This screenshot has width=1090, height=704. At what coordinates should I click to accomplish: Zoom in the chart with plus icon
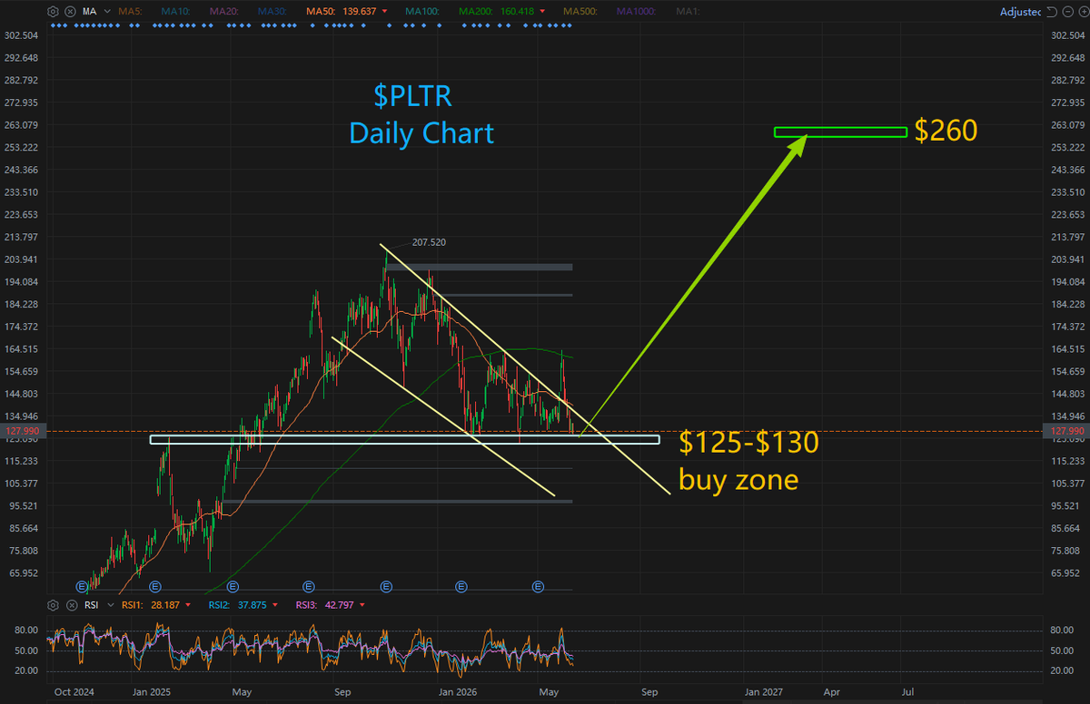click(x=1085, y=12)
